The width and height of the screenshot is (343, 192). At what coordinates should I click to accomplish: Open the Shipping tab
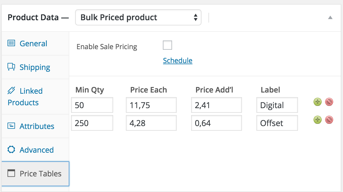tap(35, 67)
